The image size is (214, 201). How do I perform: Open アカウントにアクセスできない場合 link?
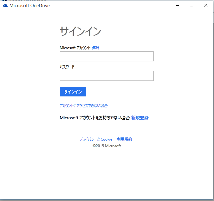84,106
